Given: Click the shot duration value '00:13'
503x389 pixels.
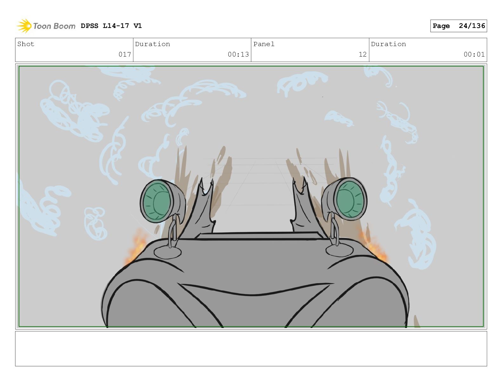Looking at the screenshot, I should (238, 54).
